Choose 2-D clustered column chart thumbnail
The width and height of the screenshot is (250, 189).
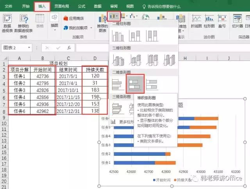[x=118, y=36]
